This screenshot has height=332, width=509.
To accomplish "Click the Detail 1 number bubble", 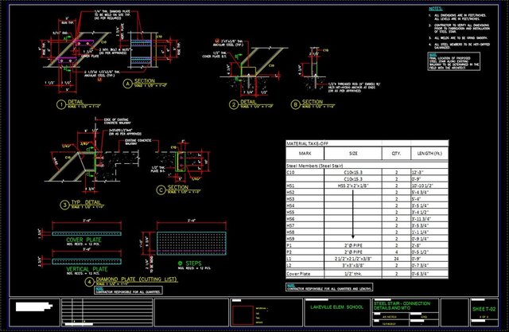I will click(60, 104).
